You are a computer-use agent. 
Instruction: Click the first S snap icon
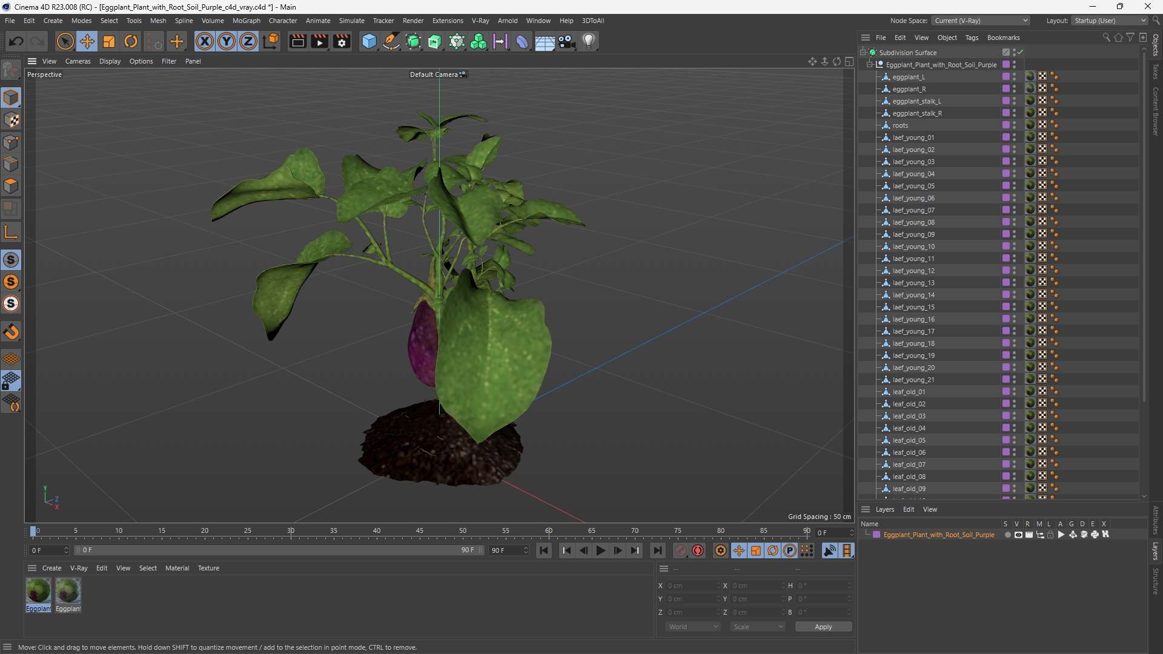[11, 260]
